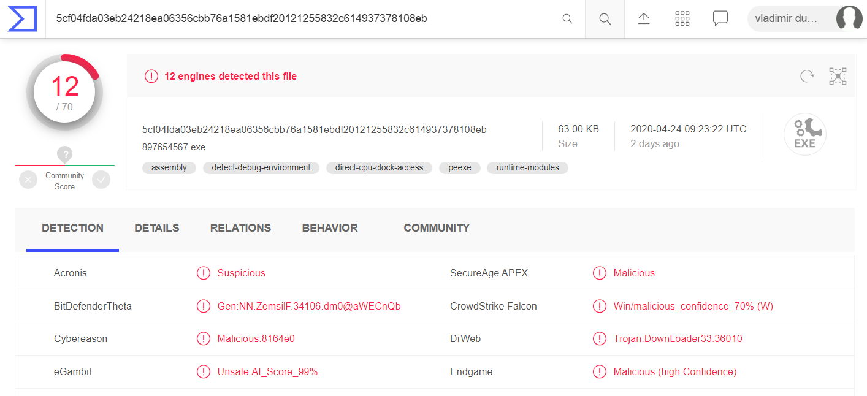The image size is (867, 396).
Task: Click the 'Endgame' engine name
Action: (472, 371)
